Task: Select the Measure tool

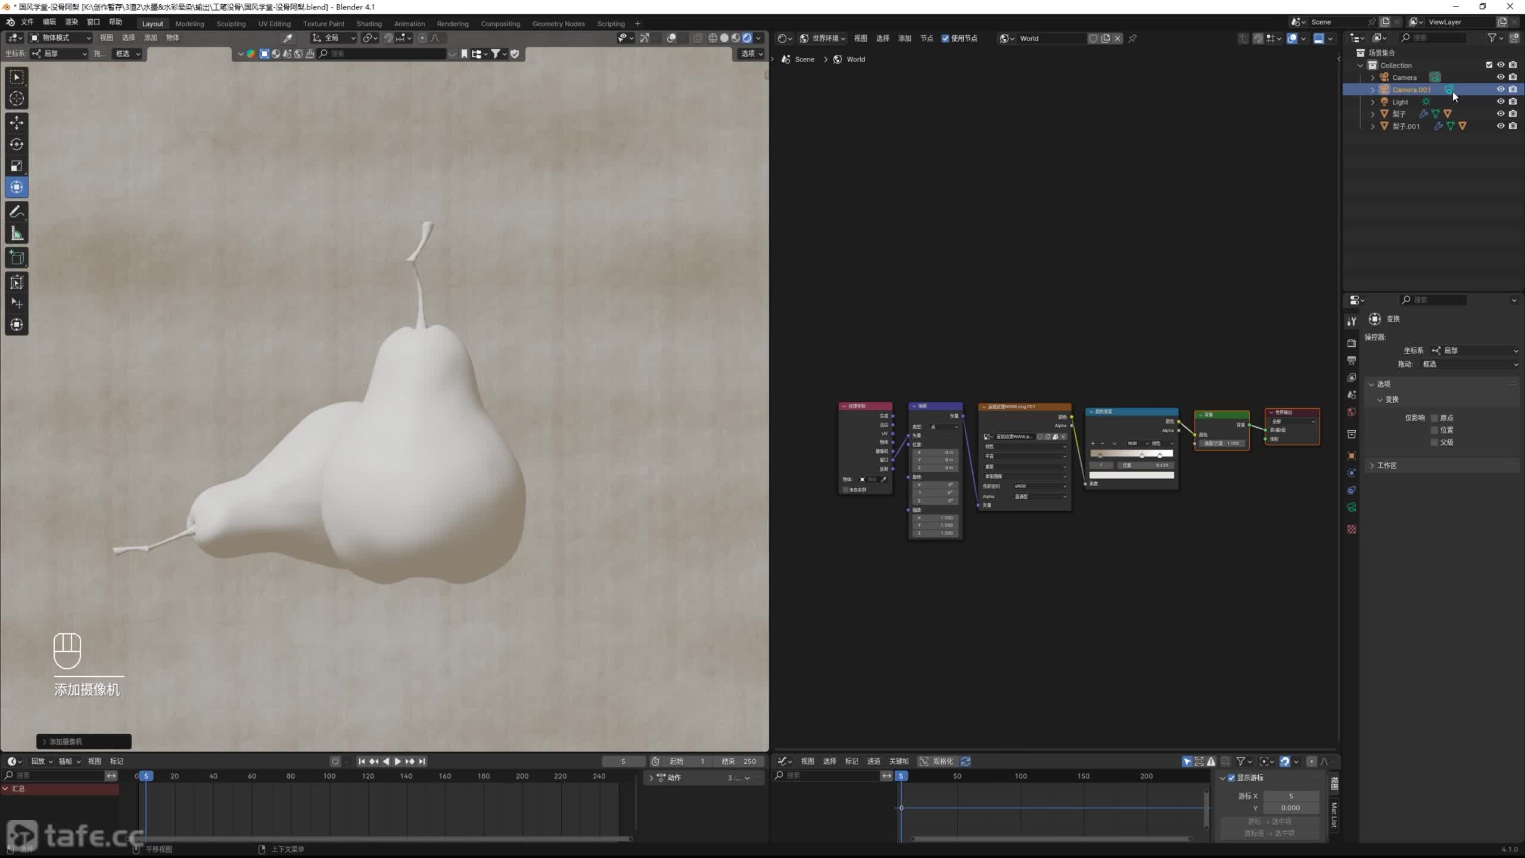Action: (x=17, y=234)
